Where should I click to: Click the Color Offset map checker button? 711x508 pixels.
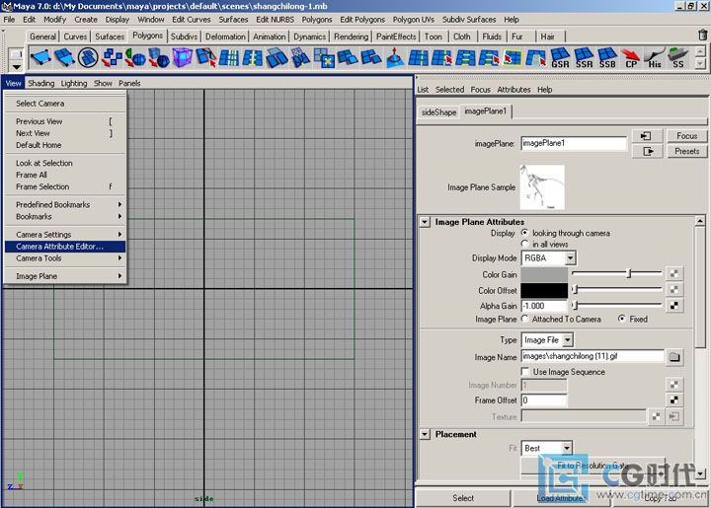[x=674, y=289]
